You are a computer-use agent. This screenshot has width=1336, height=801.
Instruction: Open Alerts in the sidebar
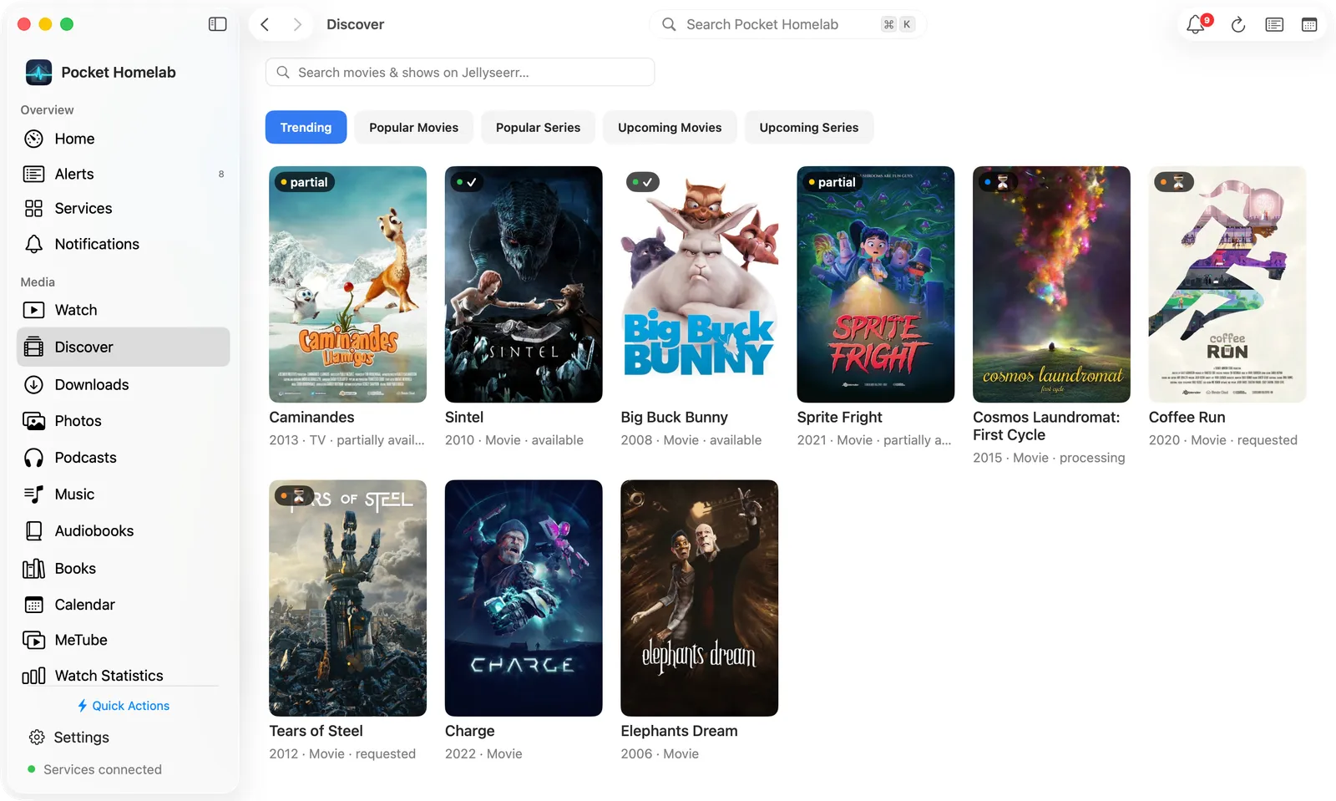[x=123, y=174]
